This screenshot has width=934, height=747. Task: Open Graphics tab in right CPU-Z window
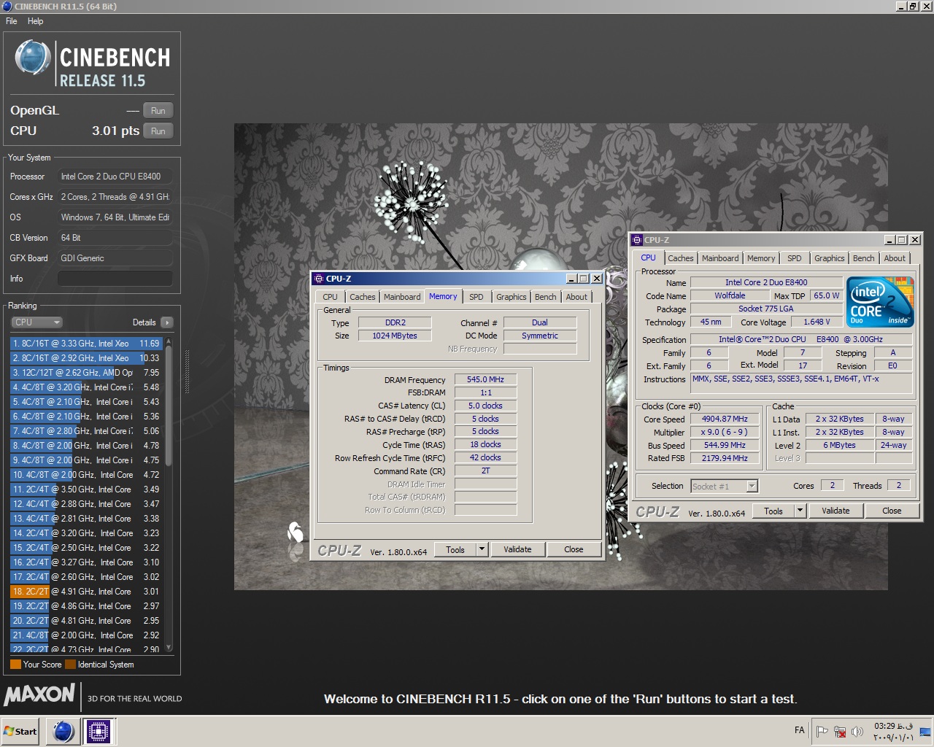pos(830,258)
